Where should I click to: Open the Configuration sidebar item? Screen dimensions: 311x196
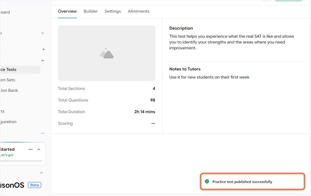coord(8,122)
